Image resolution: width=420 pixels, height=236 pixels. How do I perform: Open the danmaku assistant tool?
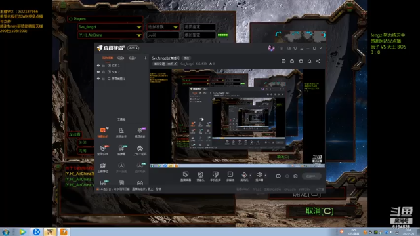coord(103,132)
